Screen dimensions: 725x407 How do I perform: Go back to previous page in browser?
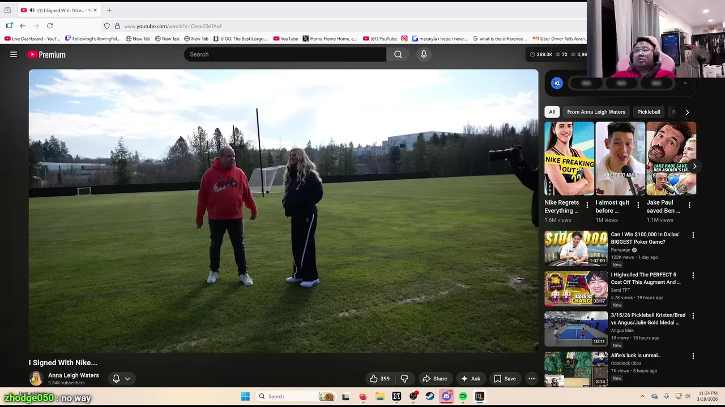pyautogui.click(x=23, y=26)
